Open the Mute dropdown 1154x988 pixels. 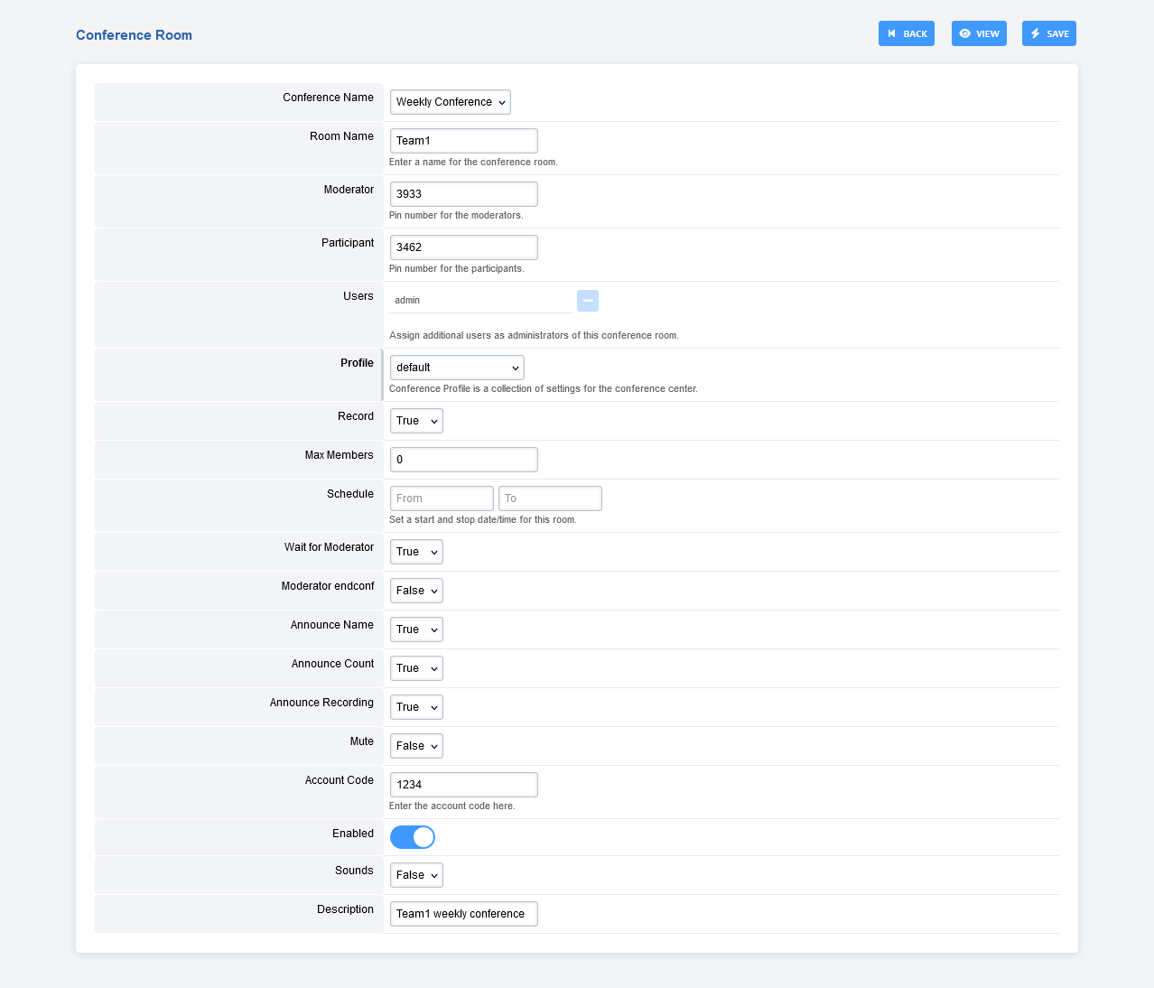tap(416, 746)
